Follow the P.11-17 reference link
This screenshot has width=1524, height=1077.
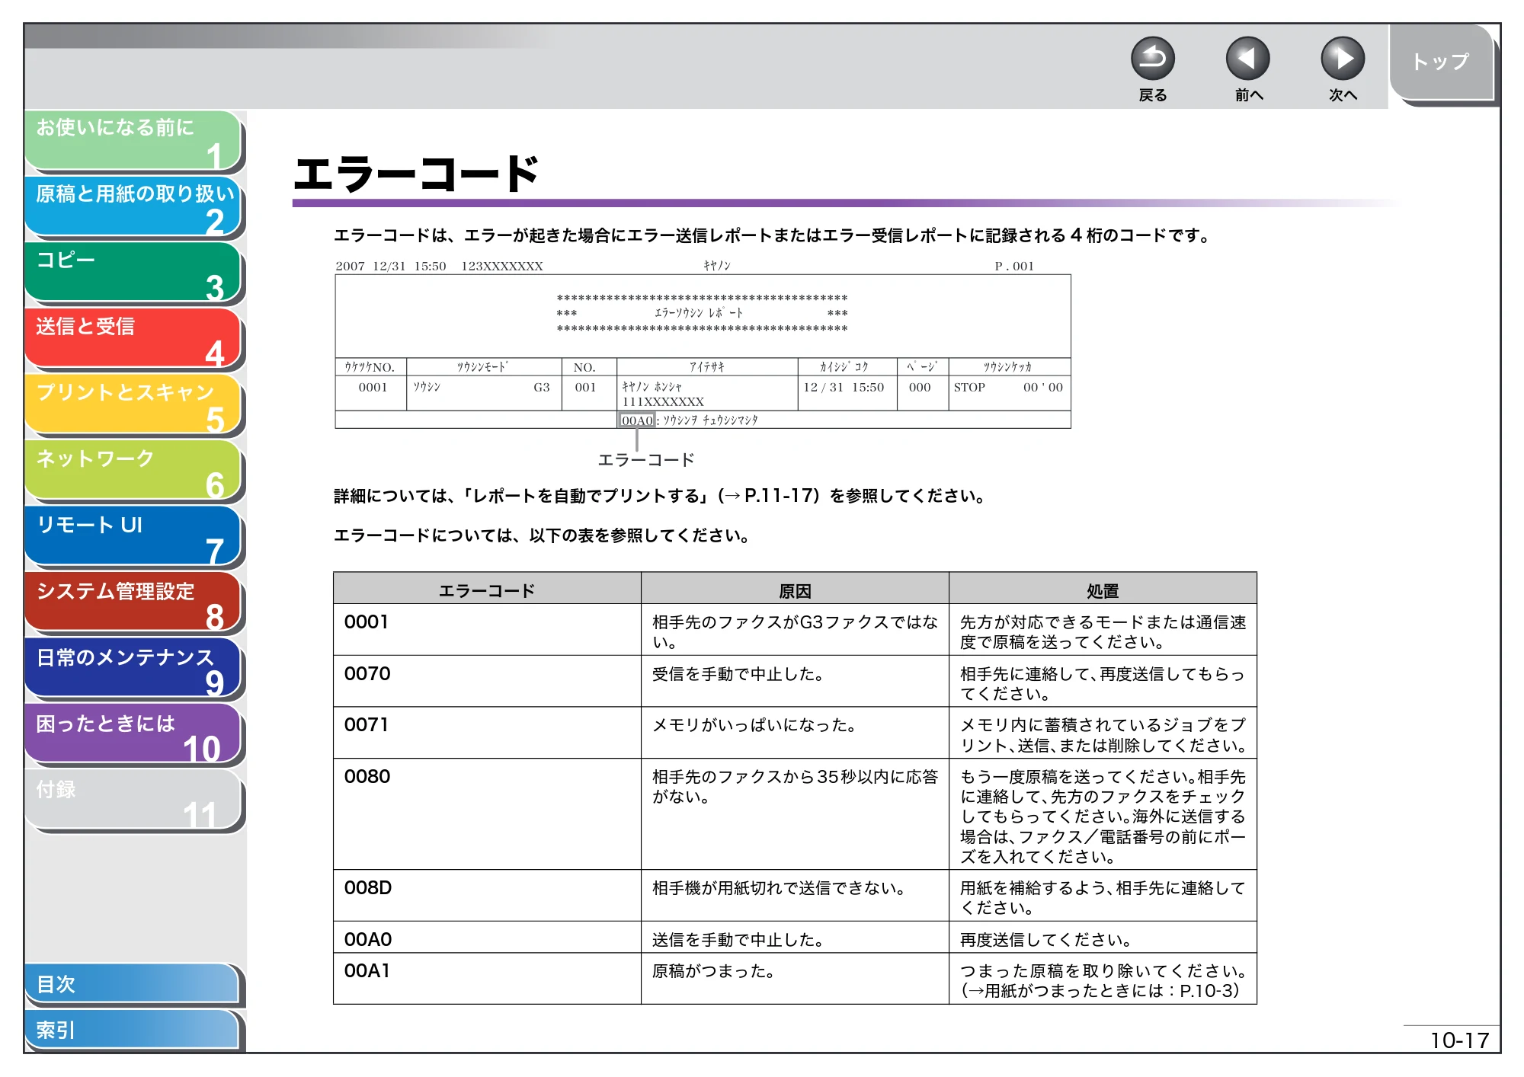[768, 496]
